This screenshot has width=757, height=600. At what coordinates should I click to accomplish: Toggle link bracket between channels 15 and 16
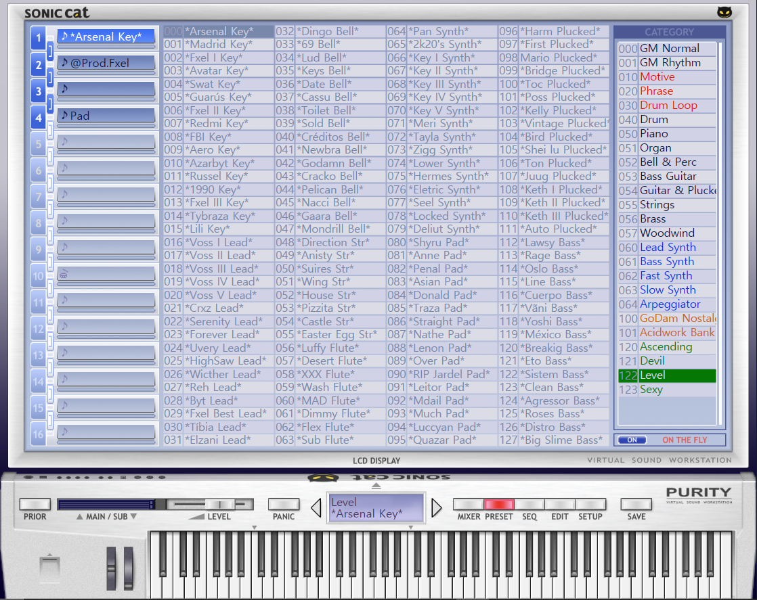(49, 421)
